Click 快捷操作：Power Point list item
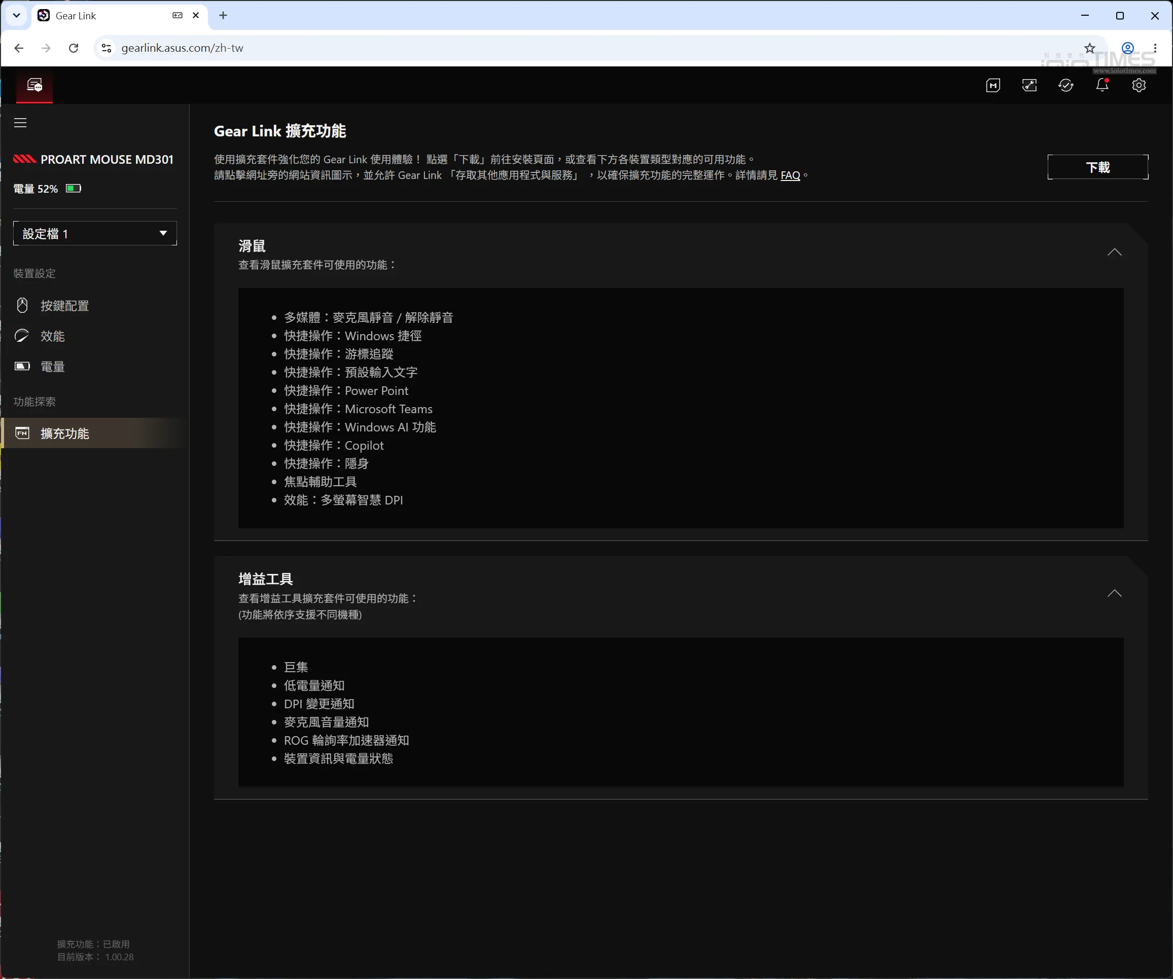Viewport: 1173px width, 979px height. [x=346, y=391]
